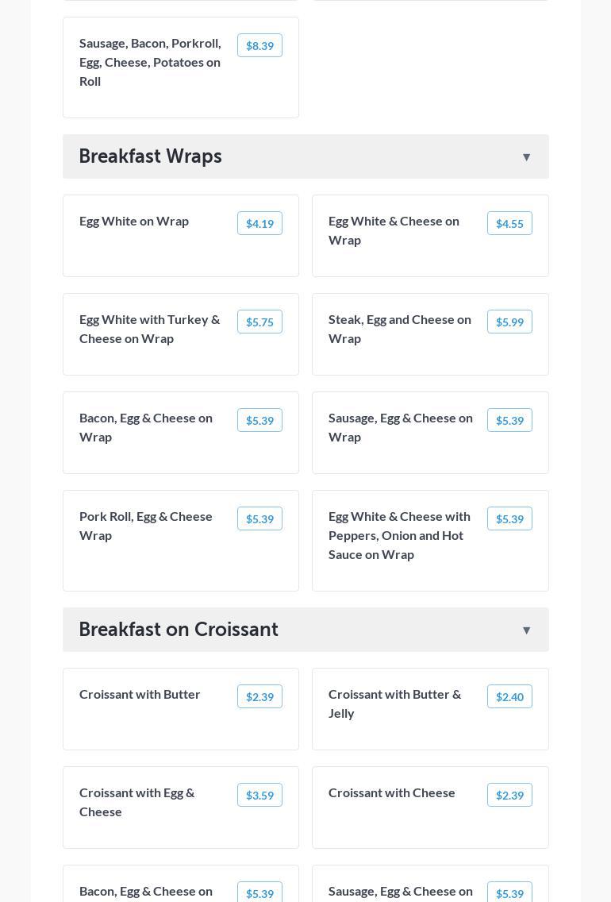The width and height of the screenshot is (611, 902).
Task: Select Pork Roll, Egg & Cheese Wrap
Action: pos(146,526)
